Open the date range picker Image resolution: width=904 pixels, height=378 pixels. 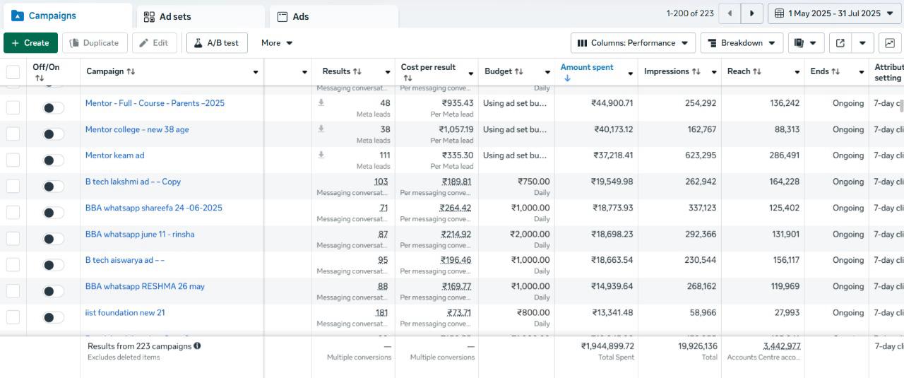click(834, 13)
